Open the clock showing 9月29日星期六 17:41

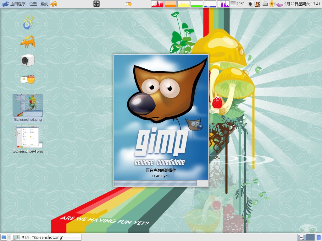(302, 4)
